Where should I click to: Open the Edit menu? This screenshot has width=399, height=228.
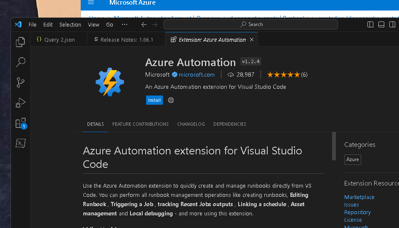pos(48,25)
